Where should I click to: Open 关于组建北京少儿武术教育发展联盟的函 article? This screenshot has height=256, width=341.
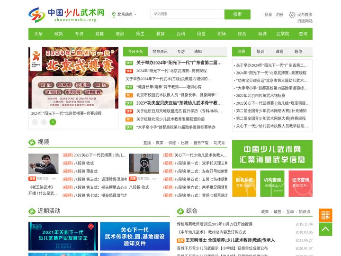pos(170,119)
